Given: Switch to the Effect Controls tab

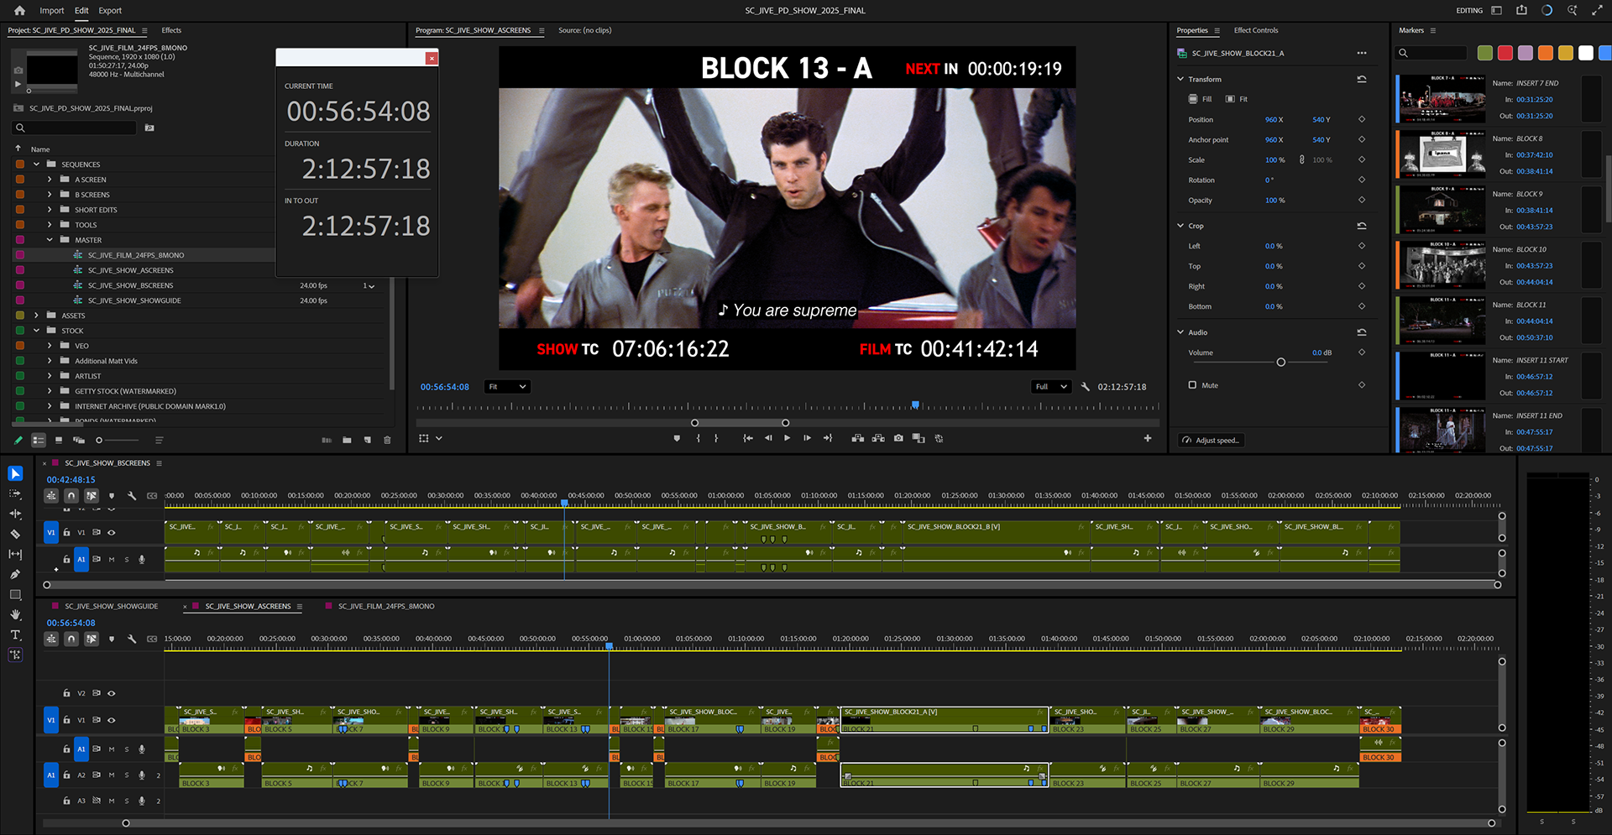Looking at the screenshot, I should [1256, 30].
